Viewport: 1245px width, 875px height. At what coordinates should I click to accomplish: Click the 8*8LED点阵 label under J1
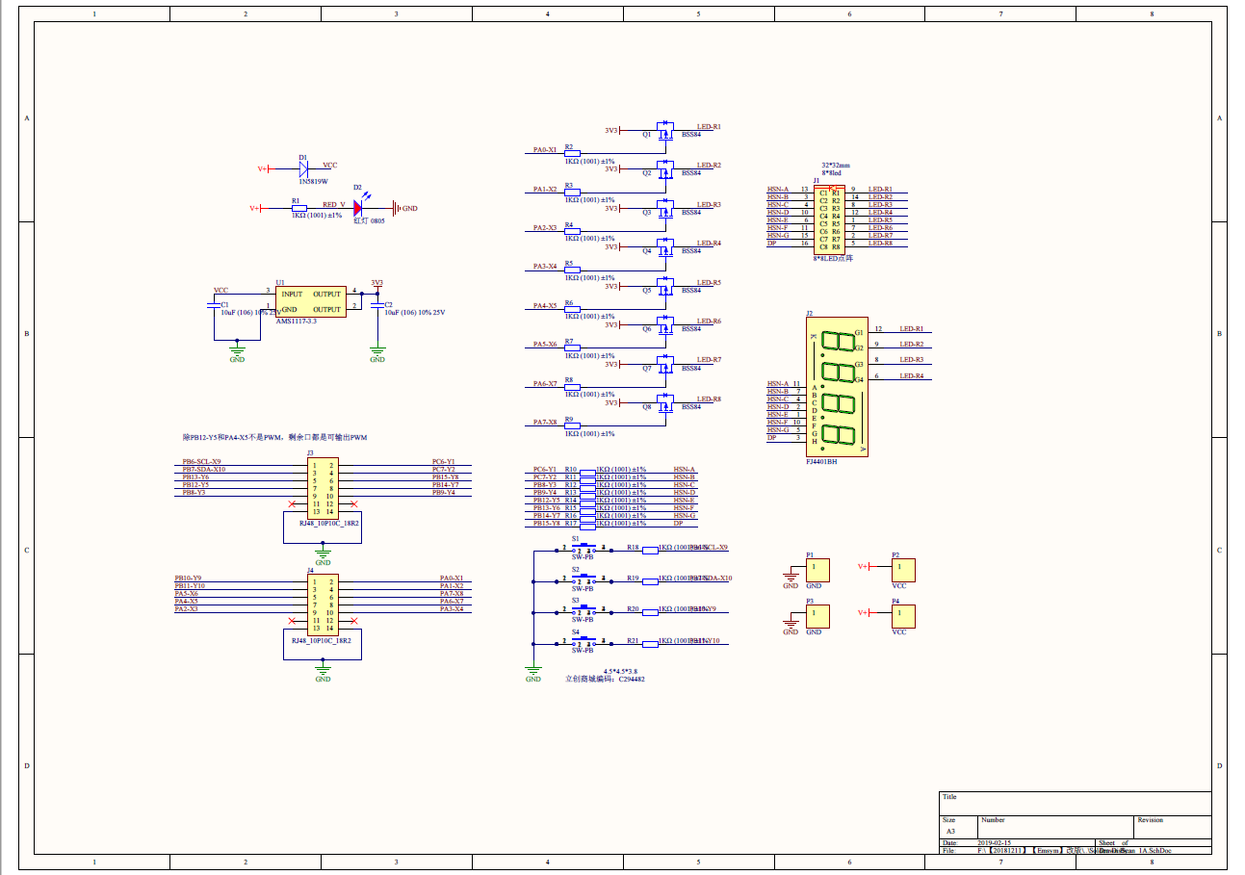(x=834, y=258)
